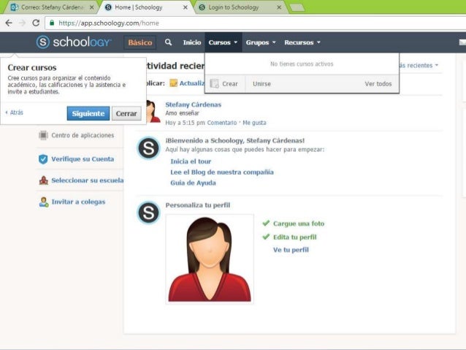Click Siguiente in Crear cursos tooltip
This screenshot has height=350, width=466.
click(88, 113)
